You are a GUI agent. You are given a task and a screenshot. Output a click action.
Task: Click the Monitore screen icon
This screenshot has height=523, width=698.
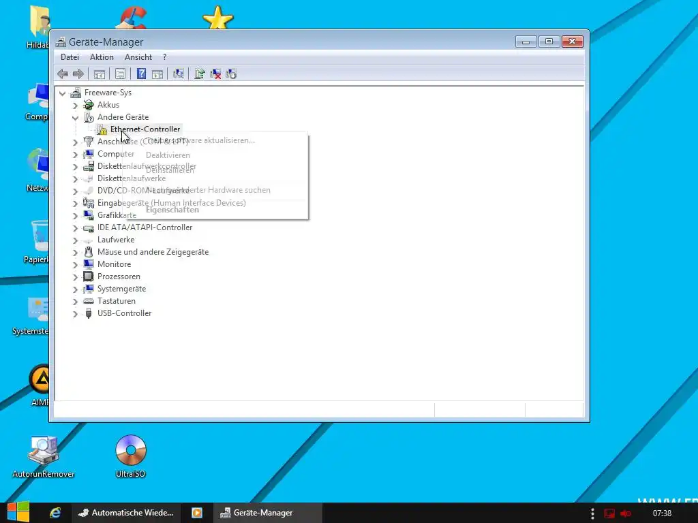click(89, 264)
